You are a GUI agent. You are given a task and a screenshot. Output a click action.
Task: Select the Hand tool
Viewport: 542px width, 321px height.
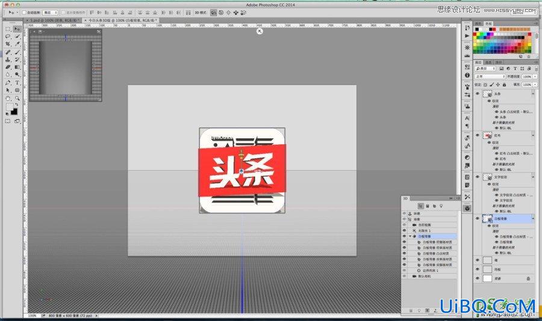tap(8, 99)
